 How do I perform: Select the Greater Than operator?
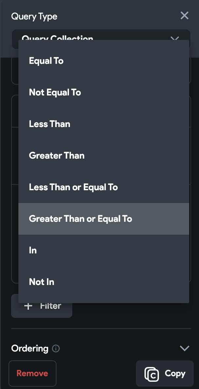56,156
